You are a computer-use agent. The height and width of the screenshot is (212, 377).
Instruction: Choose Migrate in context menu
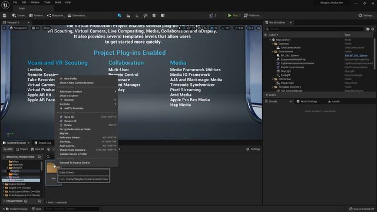point(64,134)
